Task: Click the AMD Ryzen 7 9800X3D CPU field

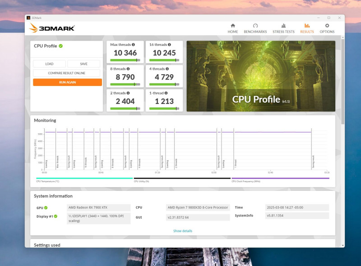Action: point(198,207)
